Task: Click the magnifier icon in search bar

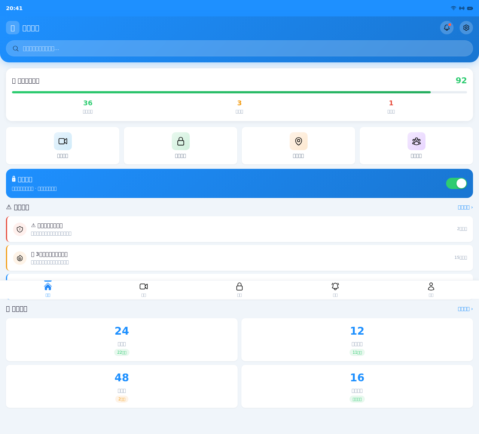Action: coord(16,49)
